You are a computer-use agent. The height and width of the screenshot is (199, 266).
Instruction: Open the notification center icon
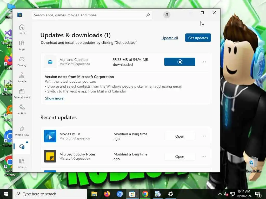click(258, 194)
